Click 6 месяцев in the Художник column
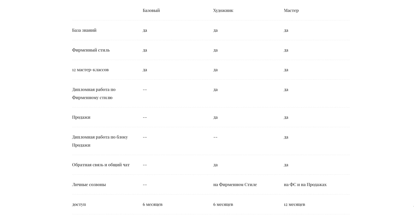 pyautogui.click(x=223, y=205)
